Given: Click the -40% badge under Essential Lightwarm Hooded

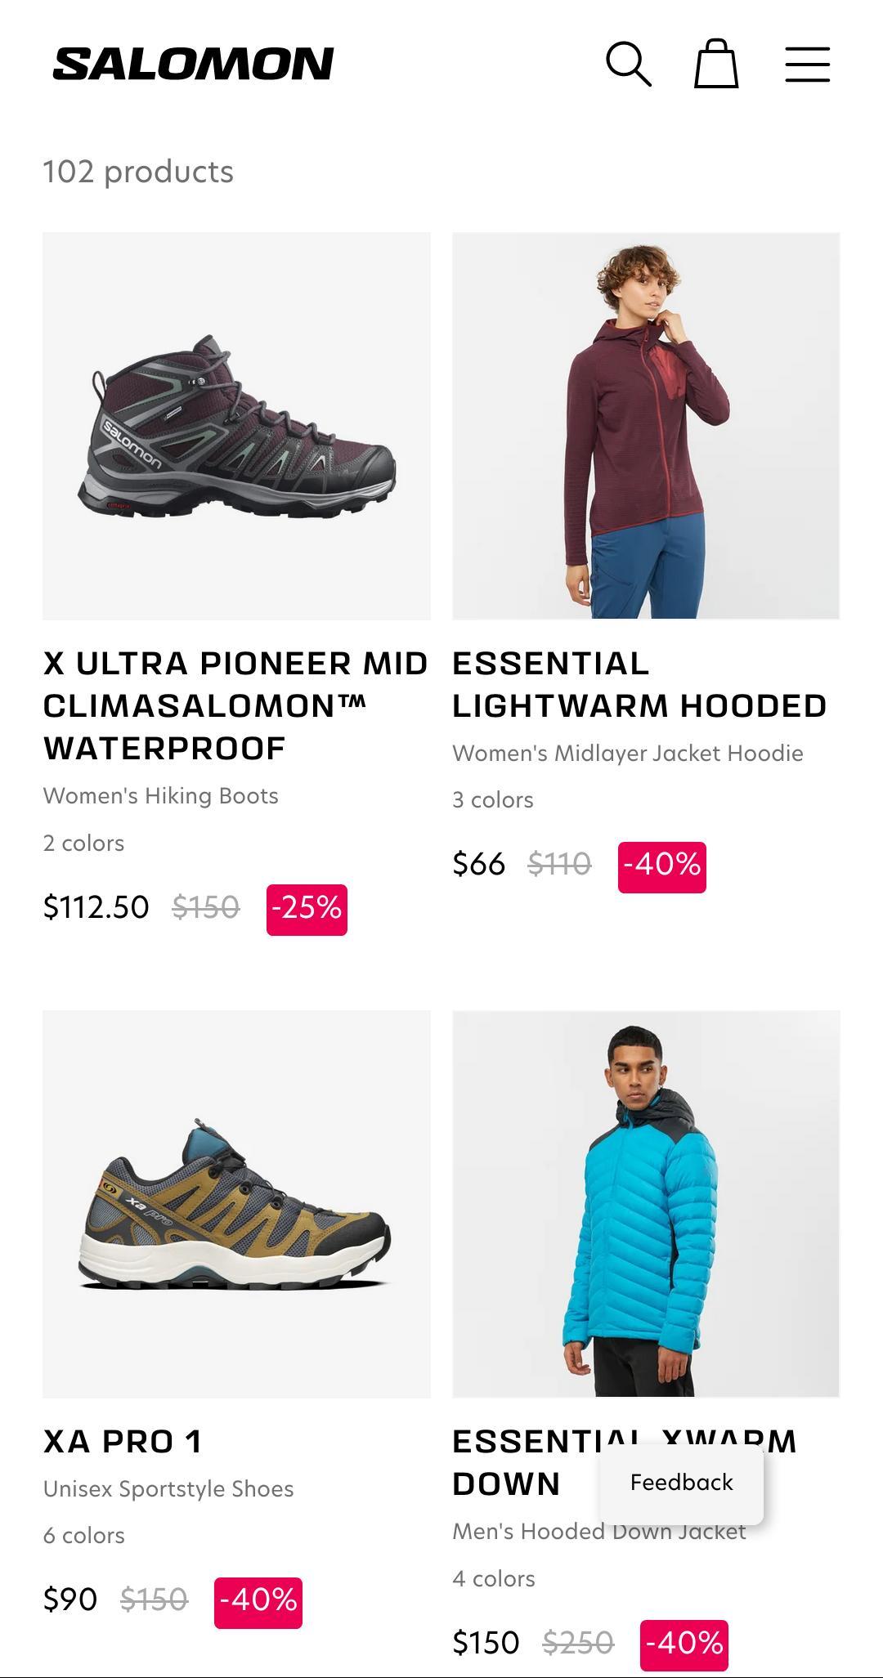Looking at the screenshot, I should [x=661, y=866].
